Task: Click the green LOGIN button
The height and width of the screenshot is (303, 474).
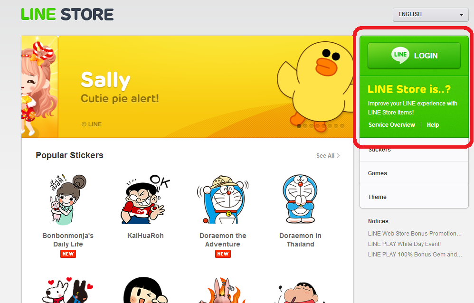Action: pyautogui.click(x=414, y=56)
